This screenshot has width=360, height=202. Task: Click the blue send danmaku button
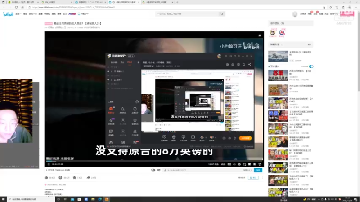point(258,170)
